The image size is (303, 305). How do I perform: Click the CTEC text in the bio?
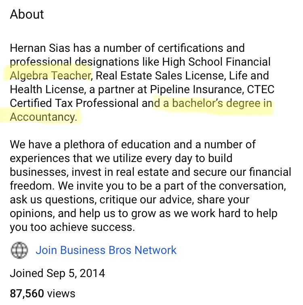click(x=261, y=90)
